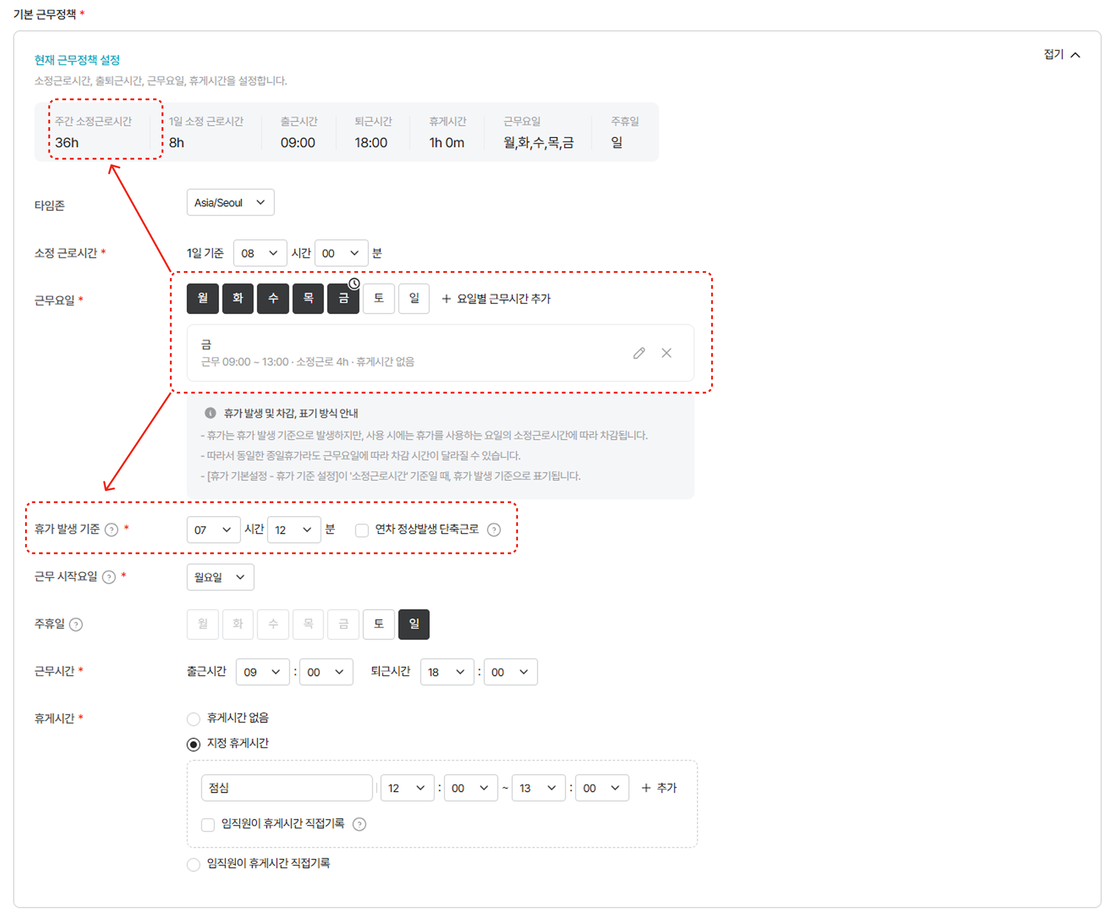1114x919 pixels.
Task: Click the 1h 0m break time value
Action: 447,142
